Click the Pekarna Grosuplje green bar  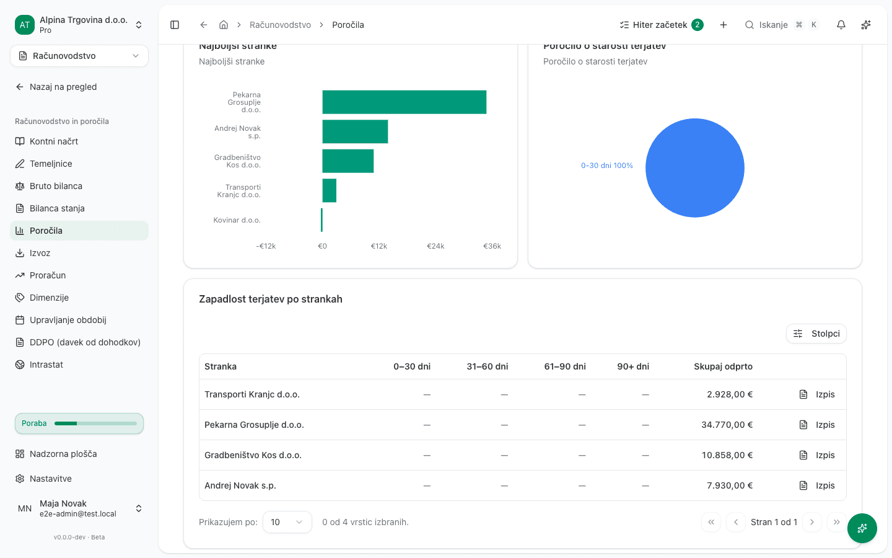(x=404, y=102)
